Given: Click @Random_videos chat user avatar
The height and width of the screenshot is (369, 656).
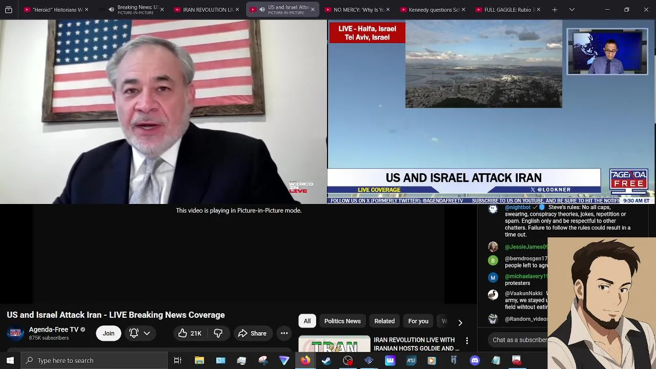Looking at the screenshot, I should click(493, 319).
